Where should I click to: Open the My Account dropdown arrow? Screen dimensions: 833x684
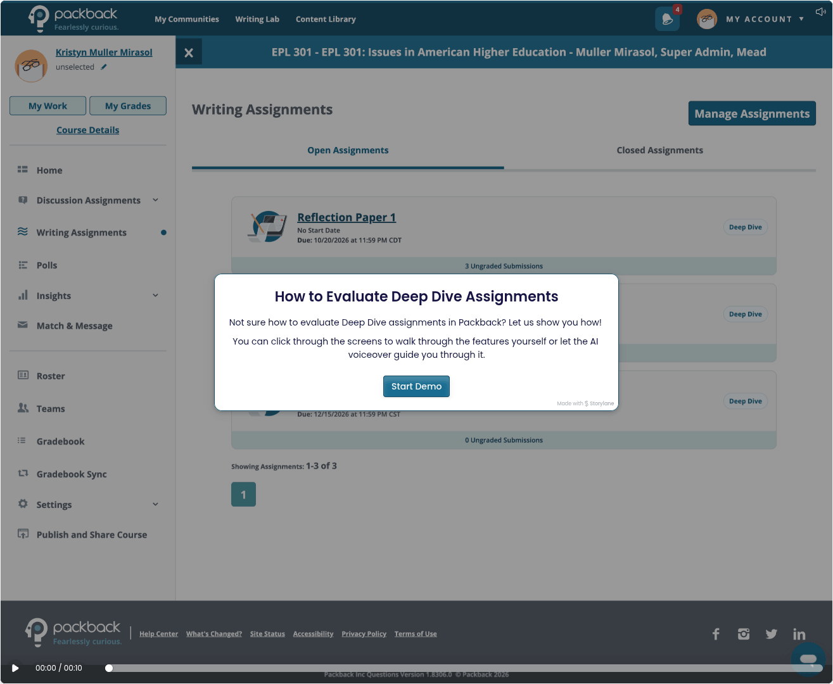point(801,19)
